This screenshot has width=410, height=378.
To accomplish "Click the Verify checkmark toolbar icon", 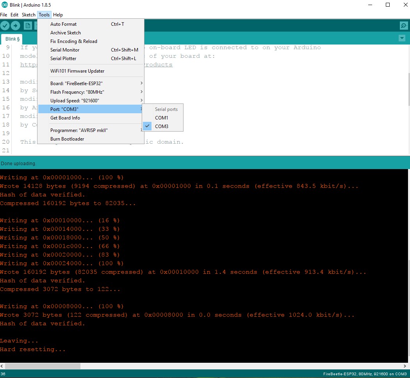I will 5,25.
